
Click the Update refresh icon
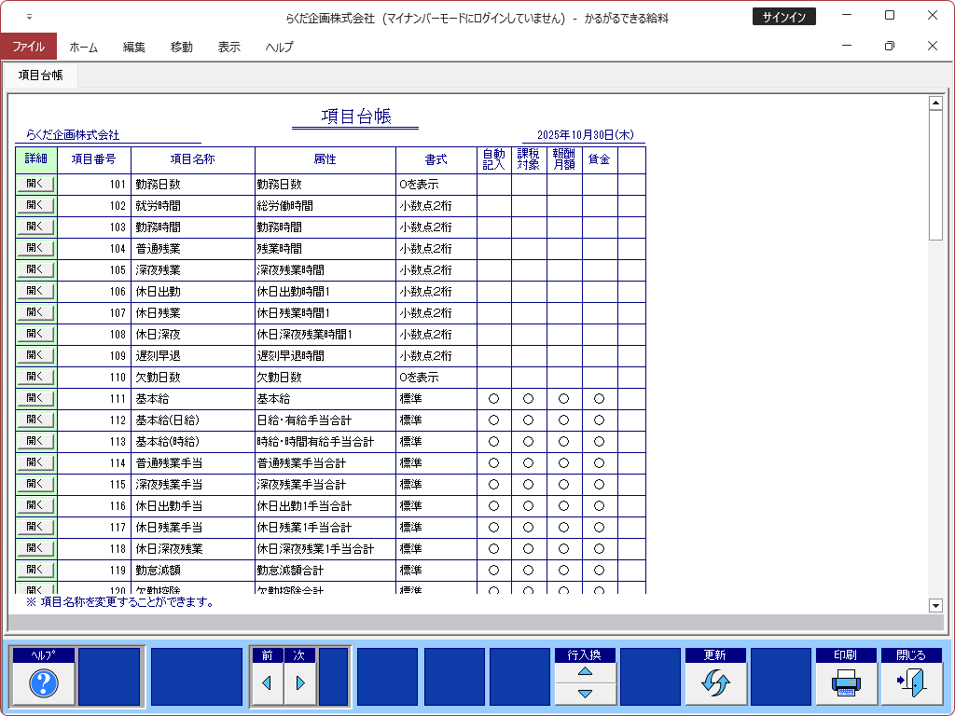pos(715,683)
